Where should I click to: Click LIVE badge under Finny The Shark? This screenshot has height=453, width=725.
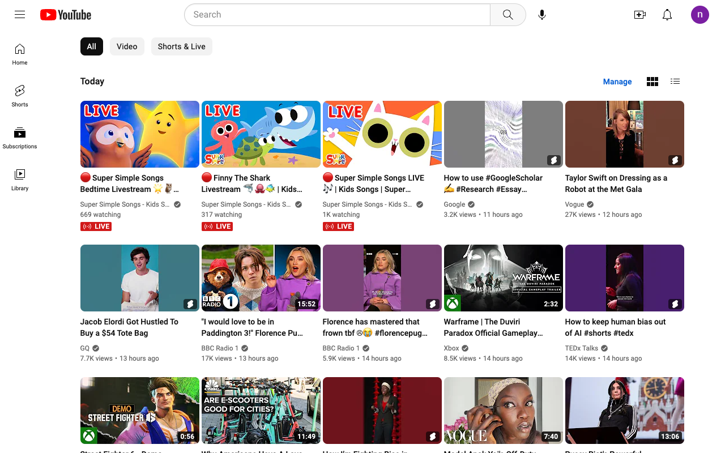pos(217,226)
